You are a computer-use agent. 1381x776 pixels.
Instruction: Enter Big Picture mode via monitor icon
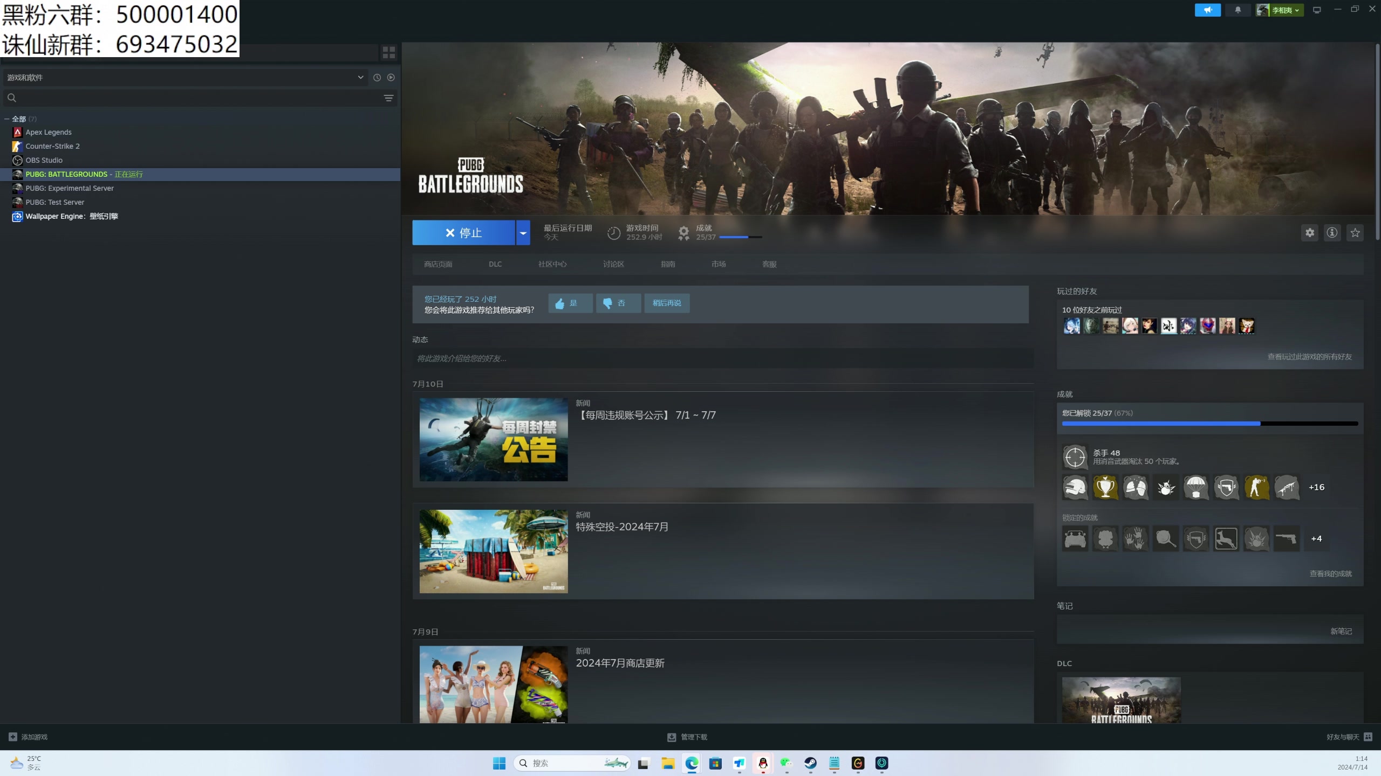tap(1317, 10)
